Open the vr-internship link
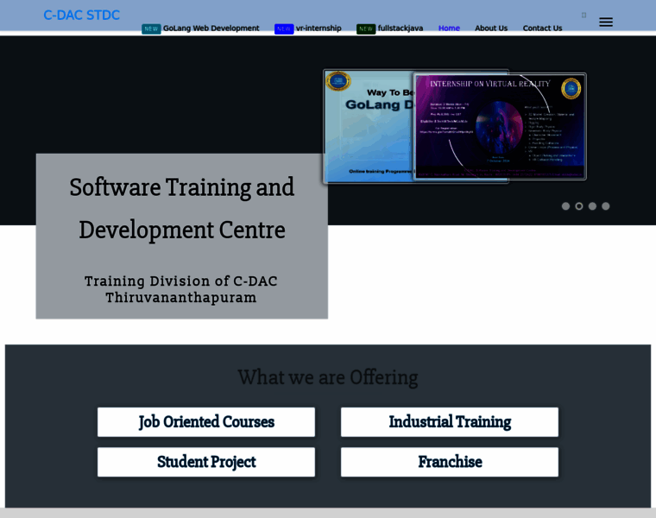The height and width of the screenshot is (518, 656). click(319, 28)
